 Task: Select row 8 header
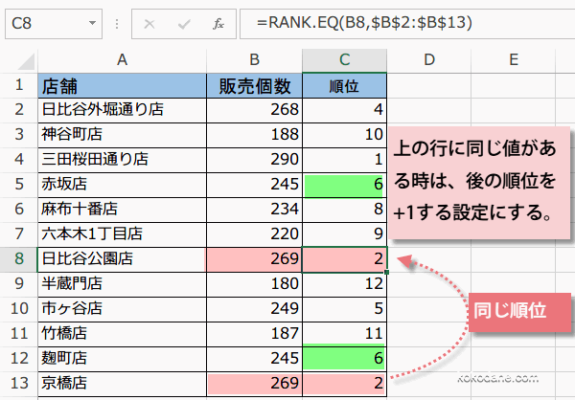pyautogui.click(x=19, y=259)
